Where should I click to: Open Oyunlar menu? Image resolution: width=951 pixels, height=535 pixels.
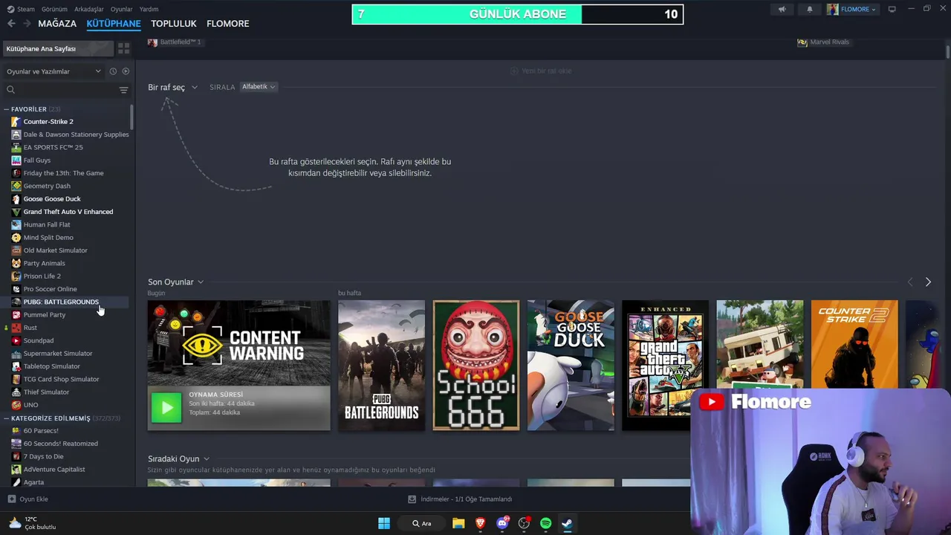122,9
